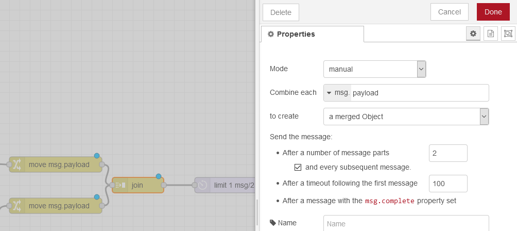Switch to the Properties tab
This screenshot has height=231, width=517.
312,34
